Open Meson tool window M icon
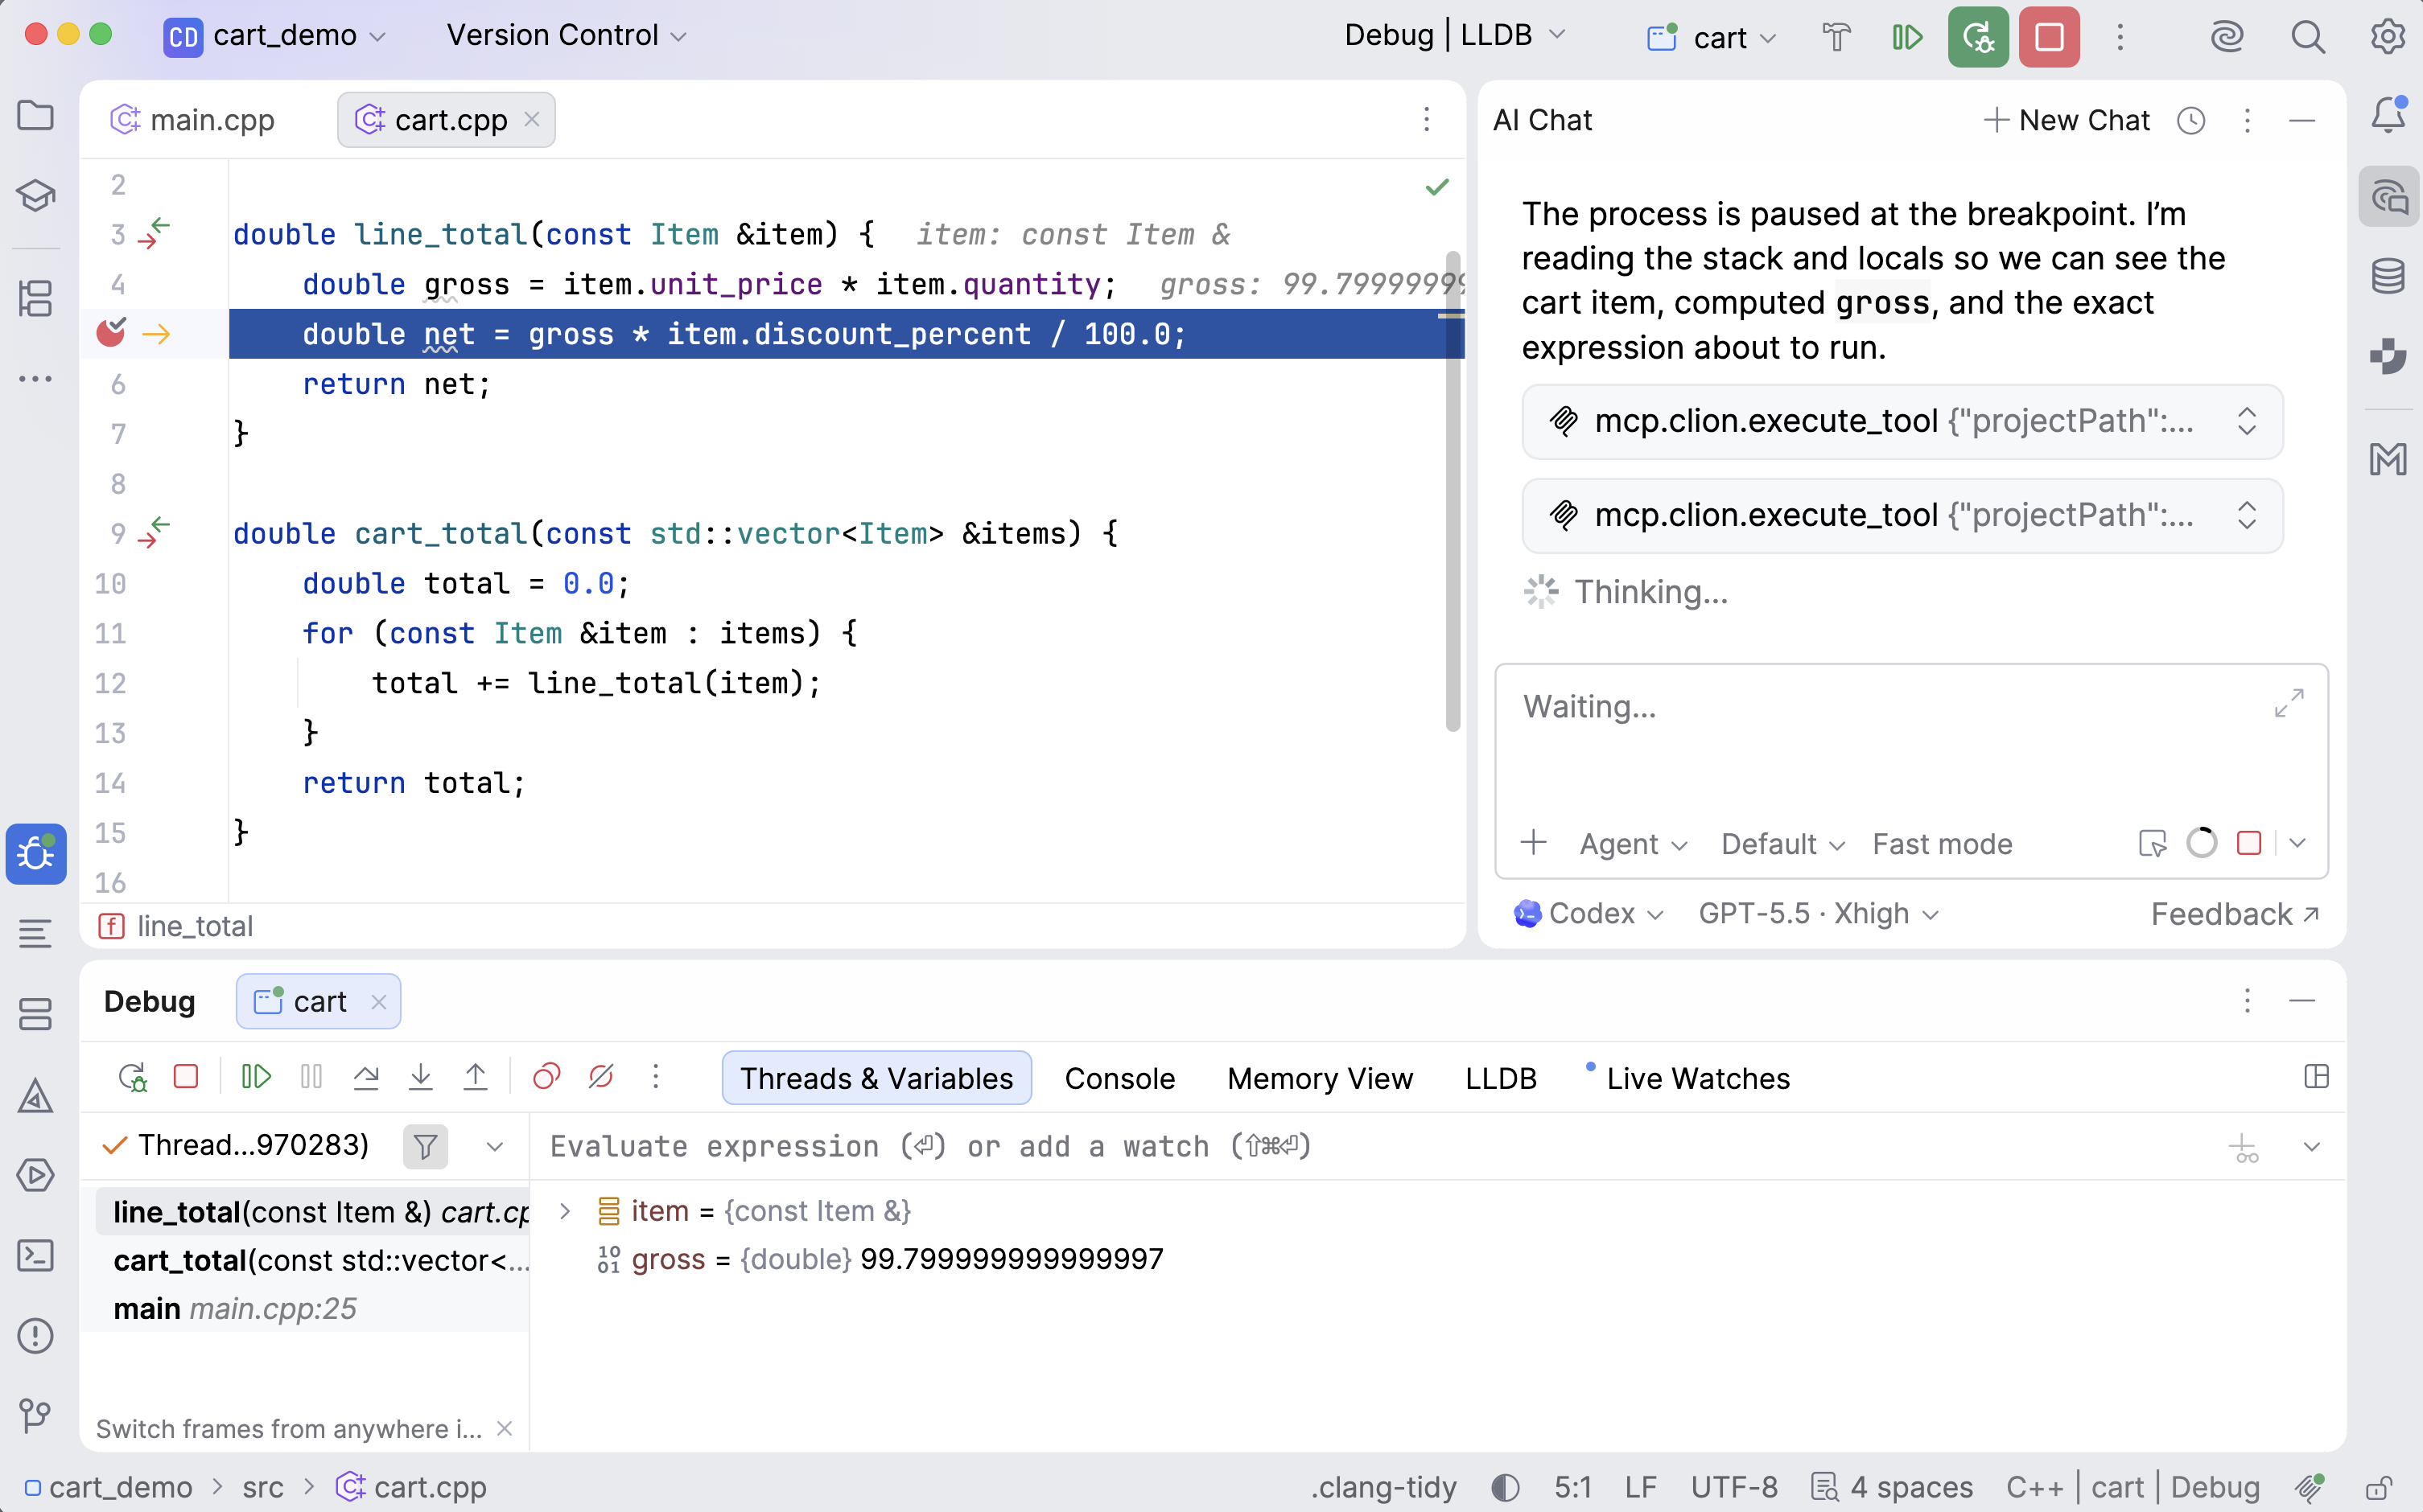The width and height of the screenshot is (2423, 1512). click(x=2389, y=459)
